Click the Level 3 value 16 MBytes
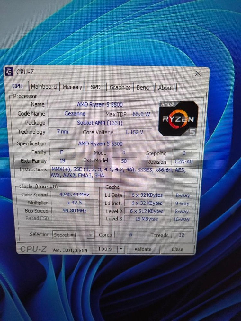 [147, 219]
